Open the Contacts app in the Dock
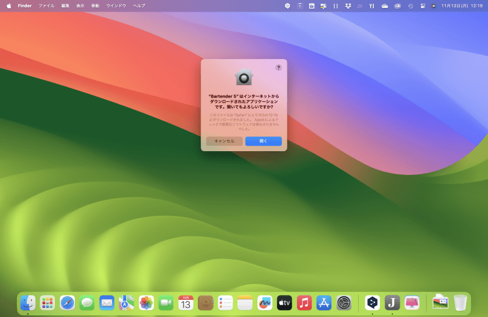Viewport: 488px width, 317px height. (206, 303)
